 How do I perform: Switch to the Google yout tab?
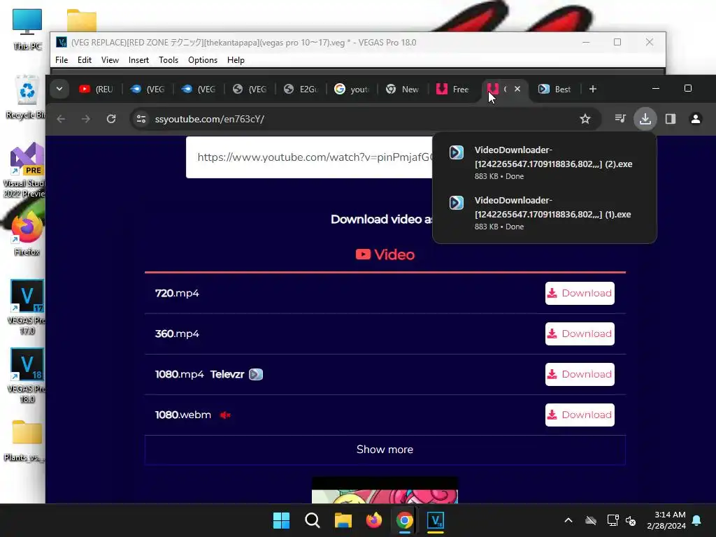click(x=352, y=89)
